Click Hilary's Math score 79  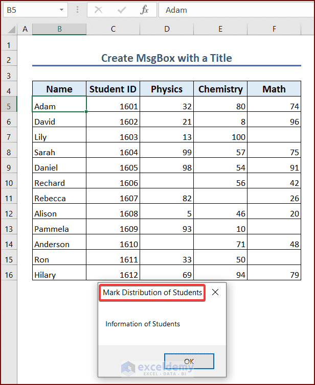(274, 273)
